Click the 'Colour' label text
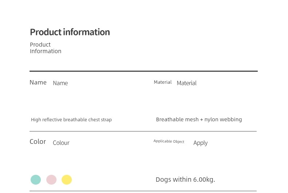The width and height of the screenshot is (288, 193). coord(61,143)
